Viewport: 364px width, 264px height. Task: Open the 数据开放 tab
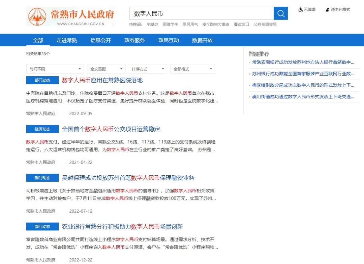tap(203, 40)
